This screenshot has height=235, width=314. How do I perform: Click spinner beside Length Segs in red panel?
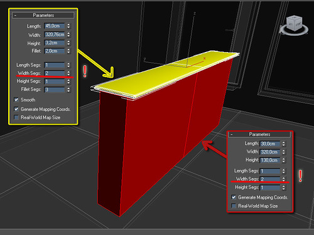tap(284, 171)
